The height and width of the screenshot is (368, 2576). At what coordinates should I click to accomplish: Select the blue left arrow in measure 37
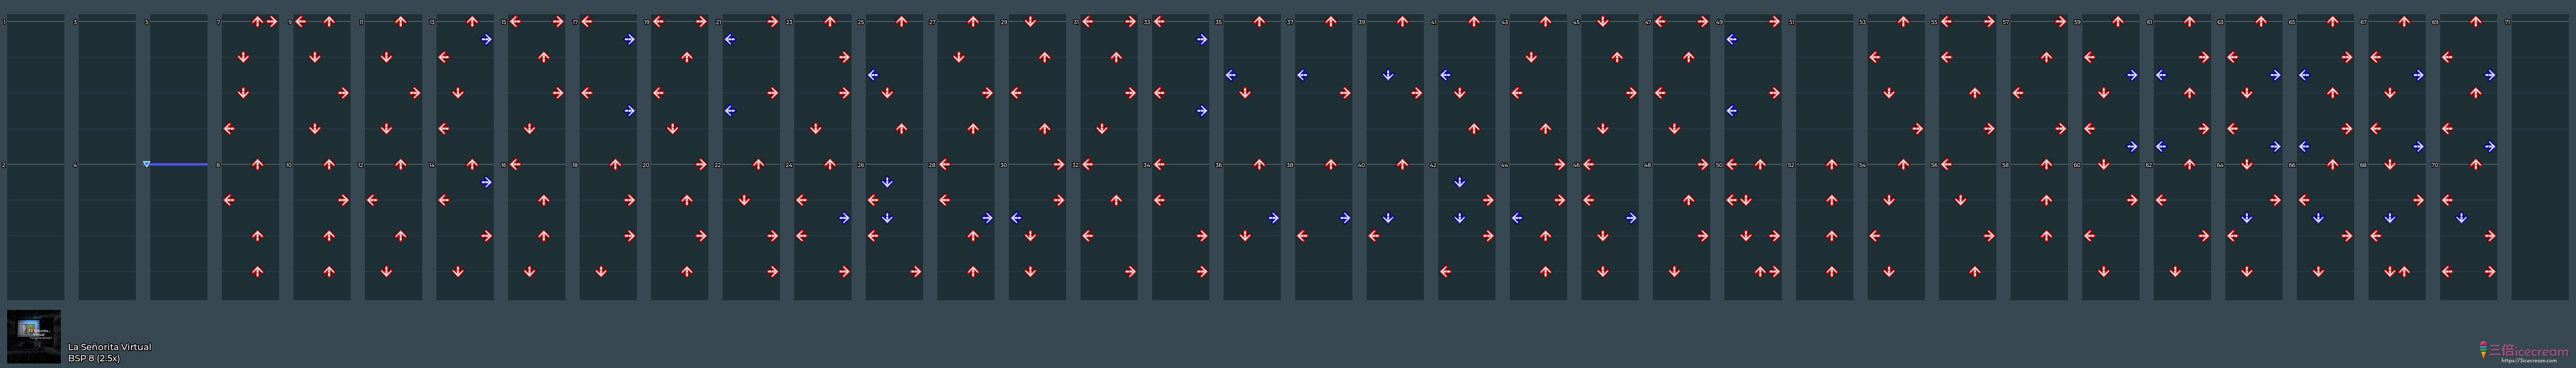pyautogui.click(x=1302, y=75)
